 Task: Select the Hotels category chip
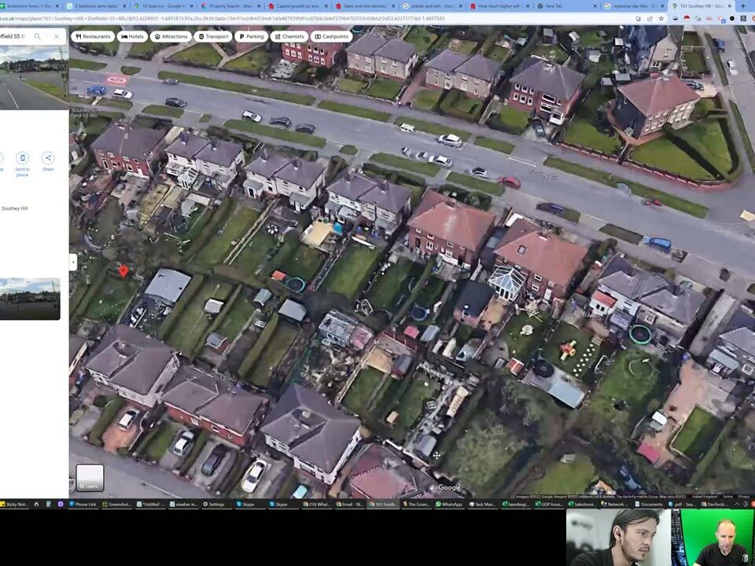point(132,36)
